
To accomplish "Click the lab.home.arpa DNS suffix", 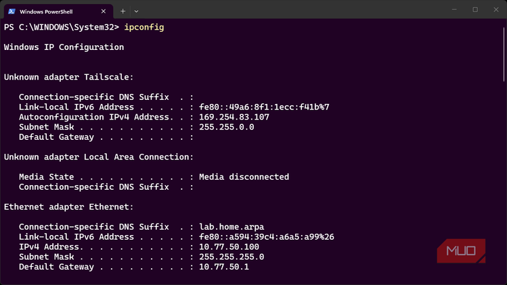I will pos(232,227).
